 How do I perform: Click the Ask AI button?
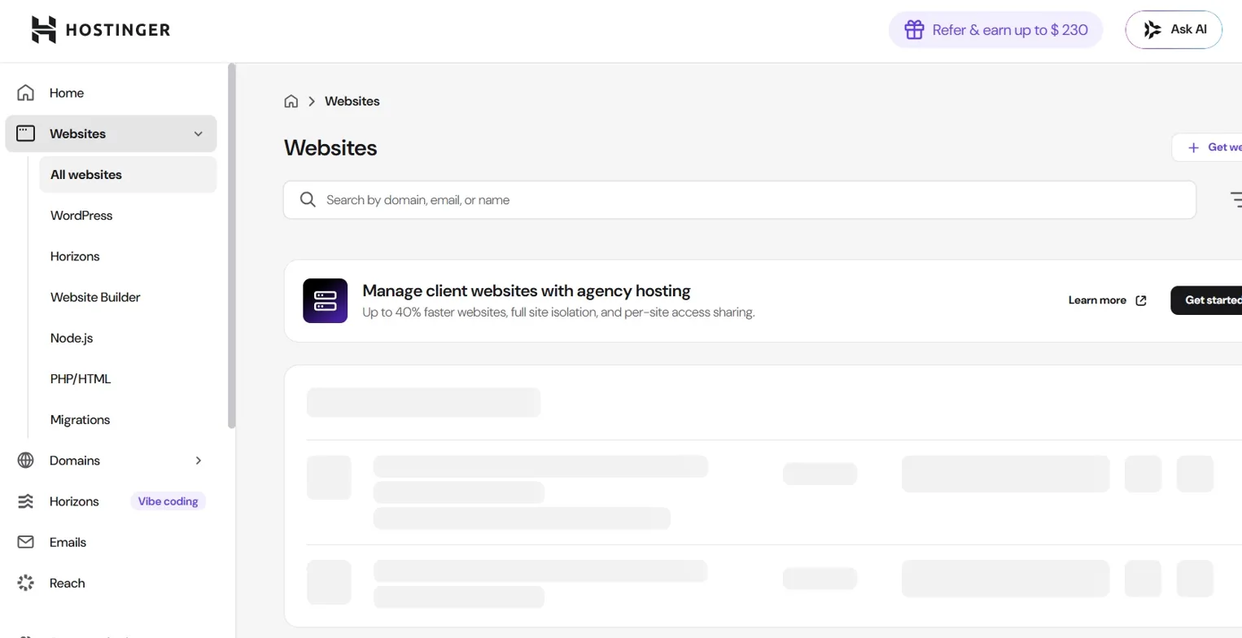(x=1173, y=29)
